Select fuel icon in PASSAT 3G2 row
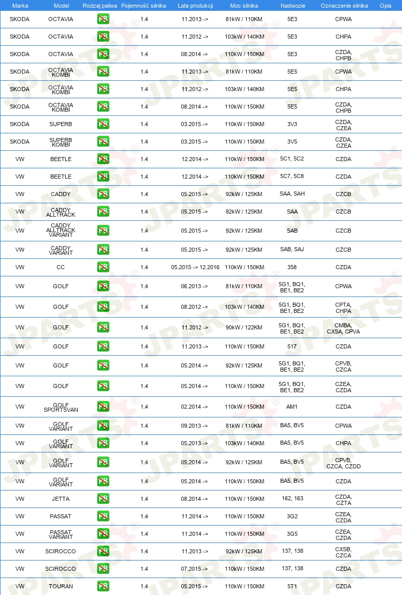The height and width of the screenshot is (595, 402). coord(103,516)
